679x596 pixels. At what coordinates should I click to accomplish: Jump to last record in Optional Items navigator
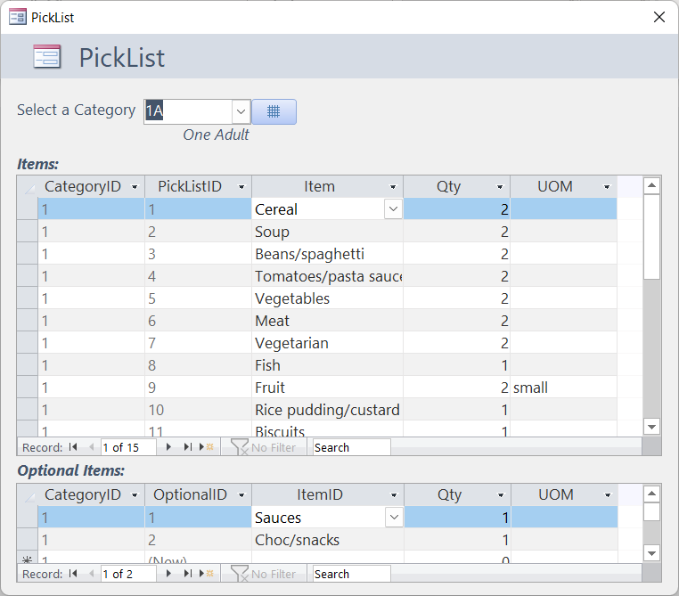coord(188,575)
